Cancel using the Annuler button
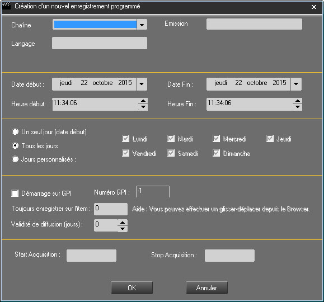Viewport: 324px width, 302px height. (206, 288)
